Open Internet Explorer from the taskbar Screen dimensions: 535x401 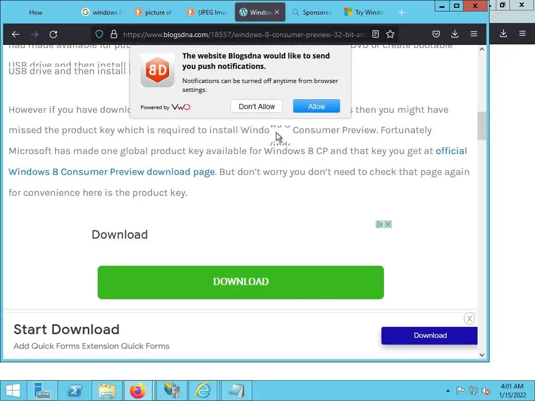click(x=203, y=391)
